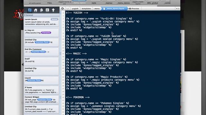Viewport: 206px width, 115px height.
Task: Click the 'YuGiOh Sealed' condition line
Action: tap(96, 36)
